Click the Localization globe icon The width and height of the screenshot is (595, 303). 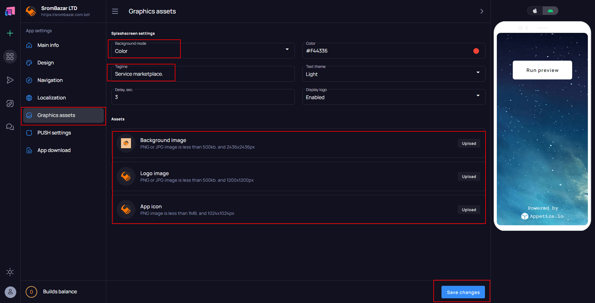click(x=29, y=98)
